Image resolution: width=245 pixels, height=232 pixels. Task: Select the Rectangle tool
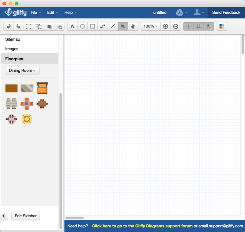92,26
